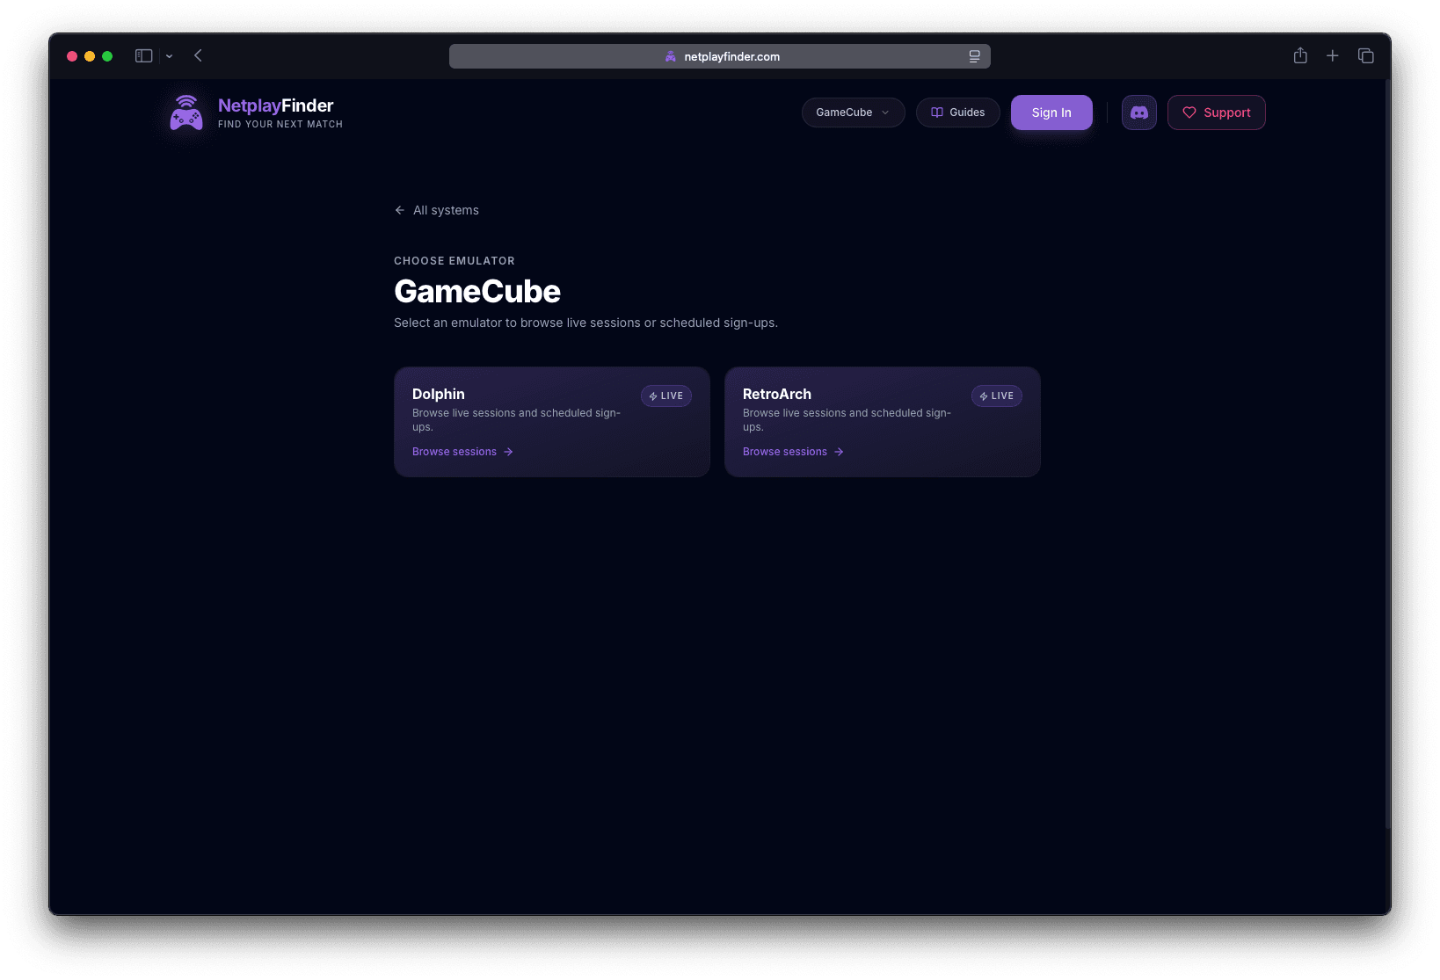Click the green full-screen window button
1440x980 pixels.
(107, 56)
